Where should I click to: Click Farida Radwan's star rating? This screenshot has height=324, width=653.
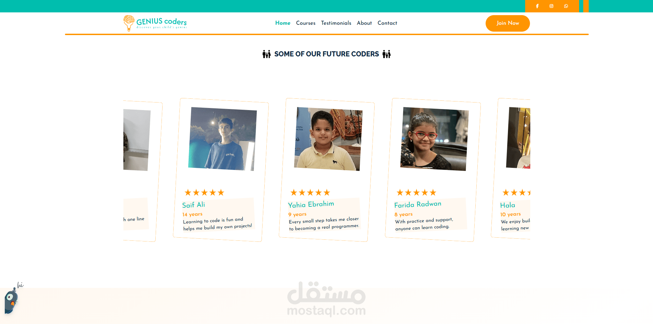416,193
